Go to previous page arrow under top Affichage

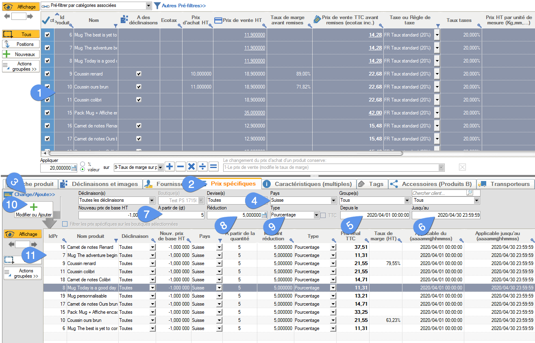[7, 17]
